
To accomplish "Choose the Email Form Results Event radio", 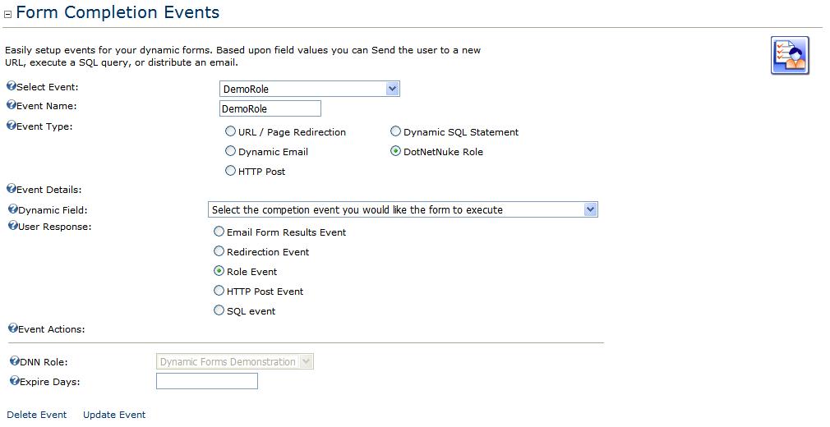I will 219,232.
